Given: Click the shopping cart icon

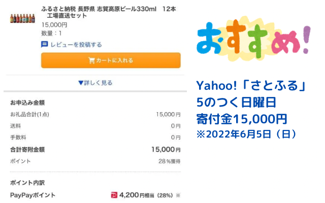Looking at the screenshot, I should click(x=91, y=60).
